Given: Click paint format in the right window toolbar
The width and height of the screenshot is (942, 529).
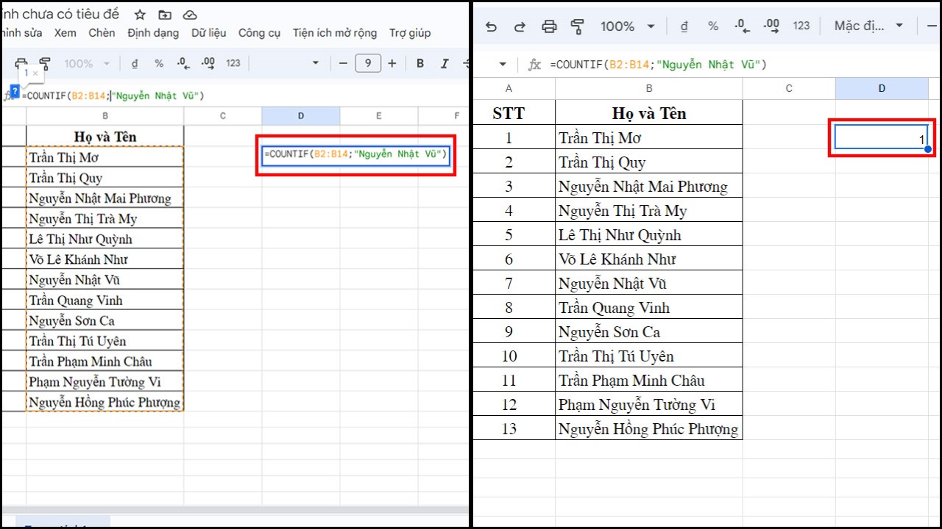Looking at the screenshot, I should coord(578,26).
